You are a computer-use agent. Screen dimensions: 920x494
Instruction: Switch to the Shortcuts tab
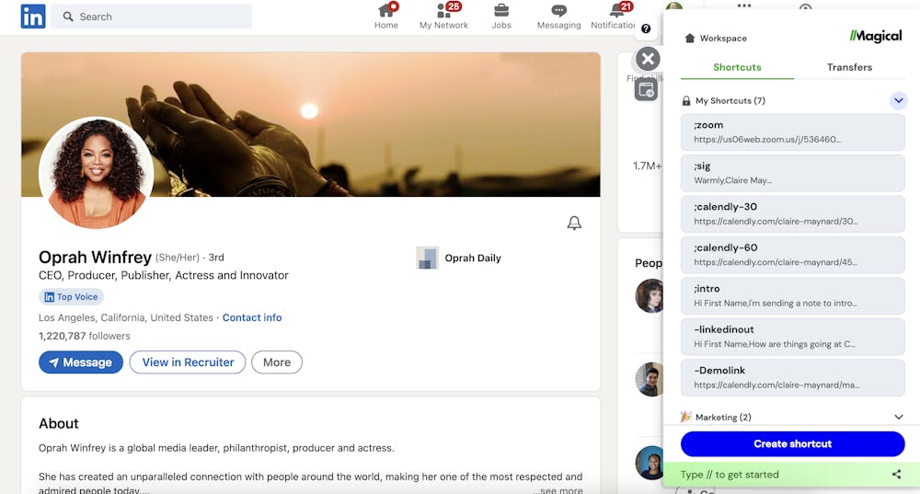pos(737,67)
